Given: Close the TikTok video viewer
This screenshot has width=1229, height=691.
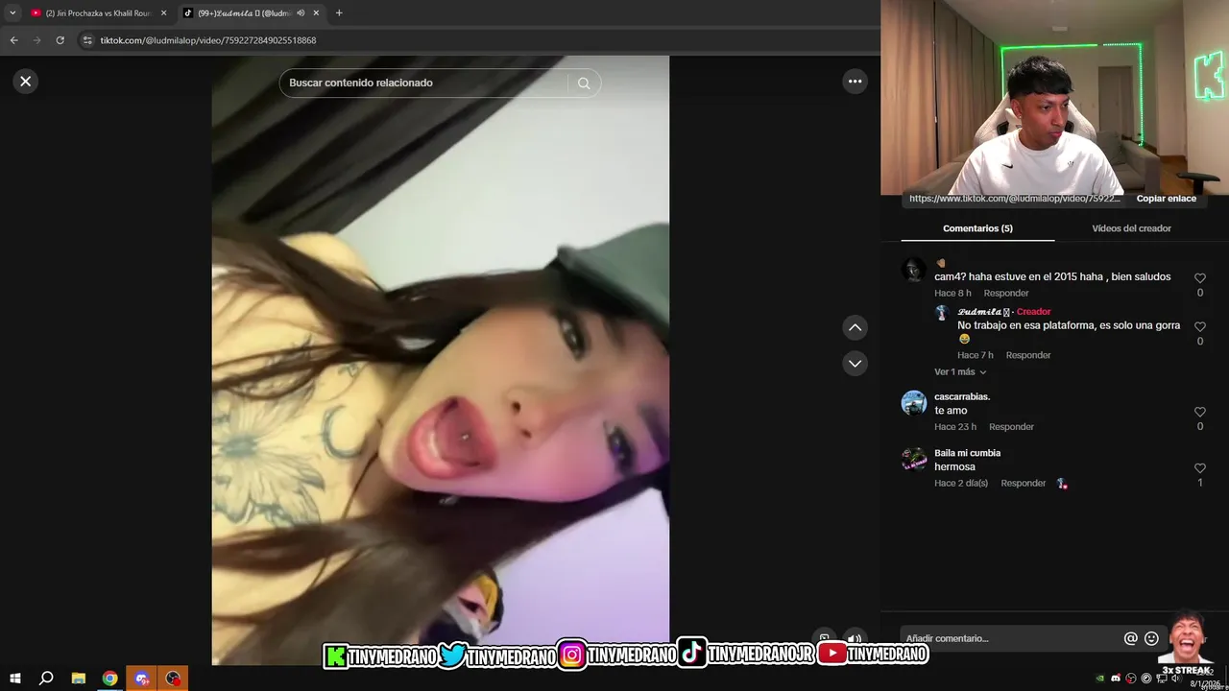Looking at the screenshot, I should pos(26,82).
